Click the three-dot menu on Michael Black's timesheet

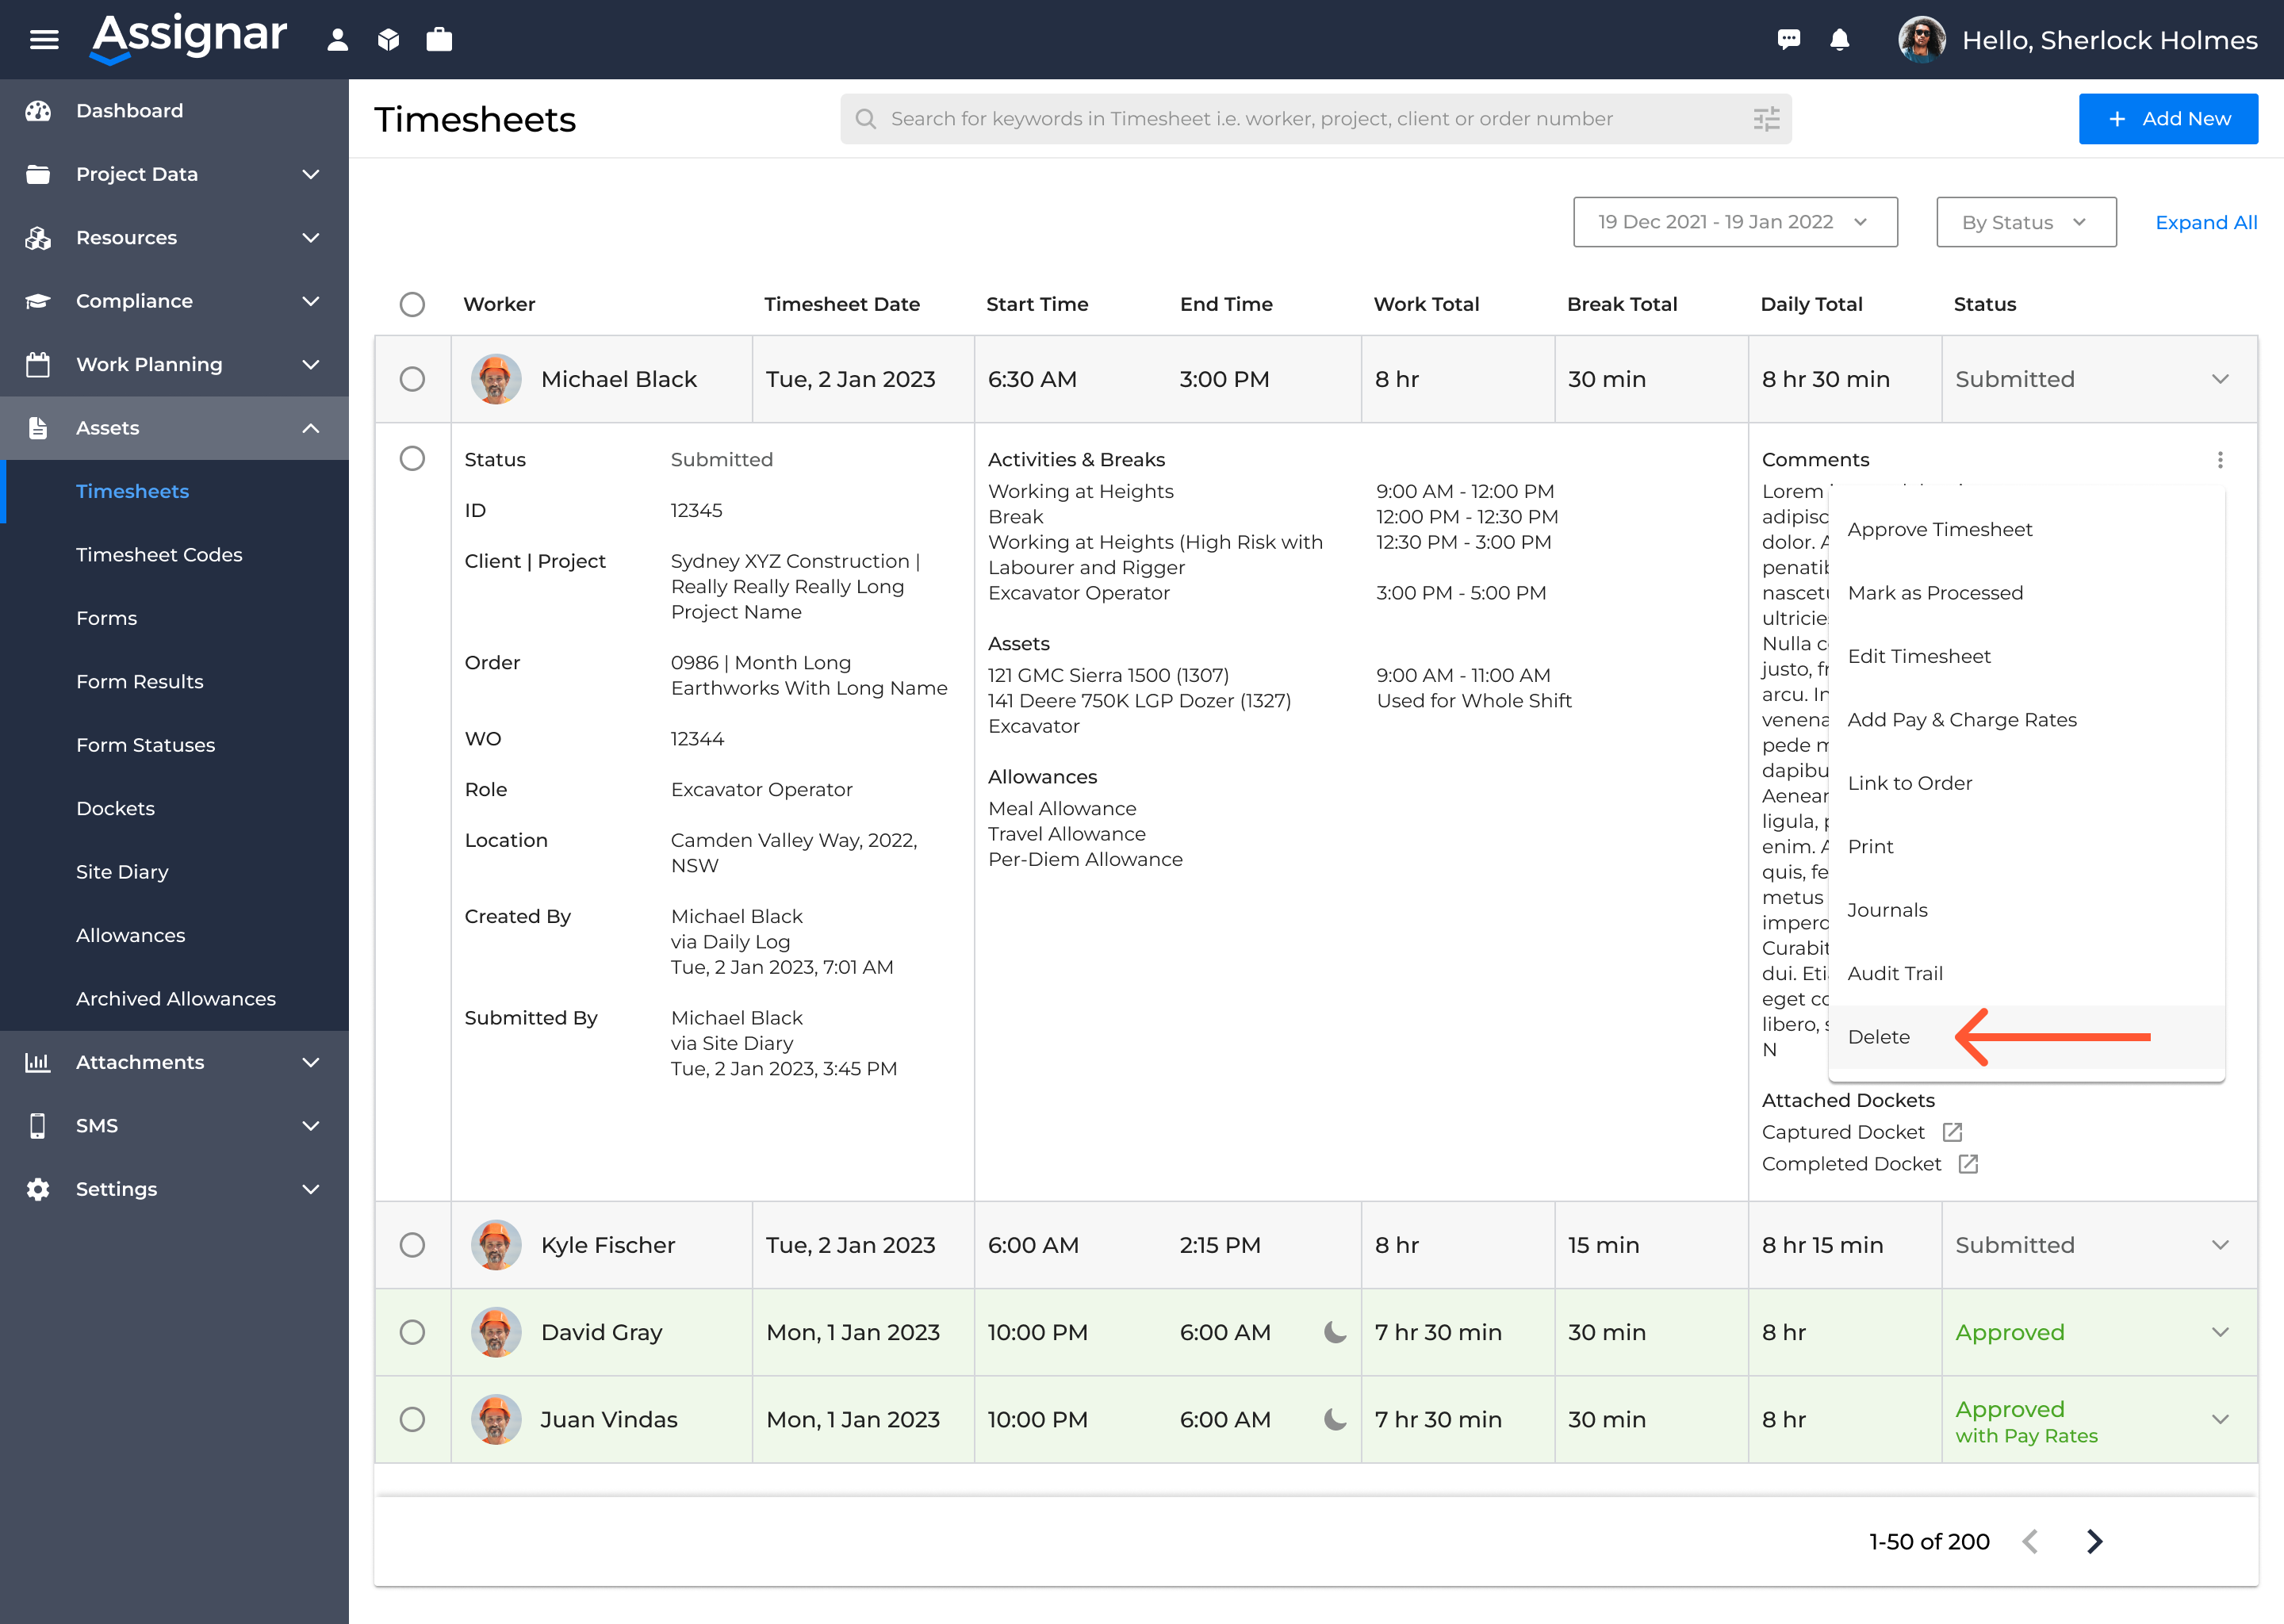[x=2220, y=459]
